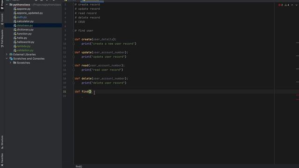Click the "# delete record" comment
The height and width of the screenshot is (168, 299).
tap(87, 18)
